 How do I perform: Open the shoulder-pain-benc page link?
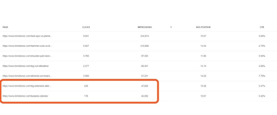(27, 56)
